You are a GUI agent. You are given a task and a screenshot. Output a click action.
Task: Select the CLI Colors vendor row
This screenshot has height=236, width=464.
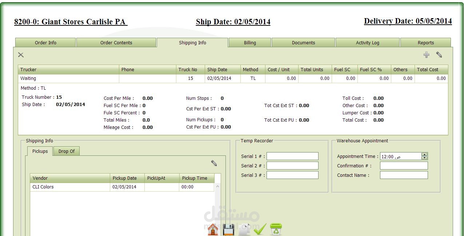point(122,187)
